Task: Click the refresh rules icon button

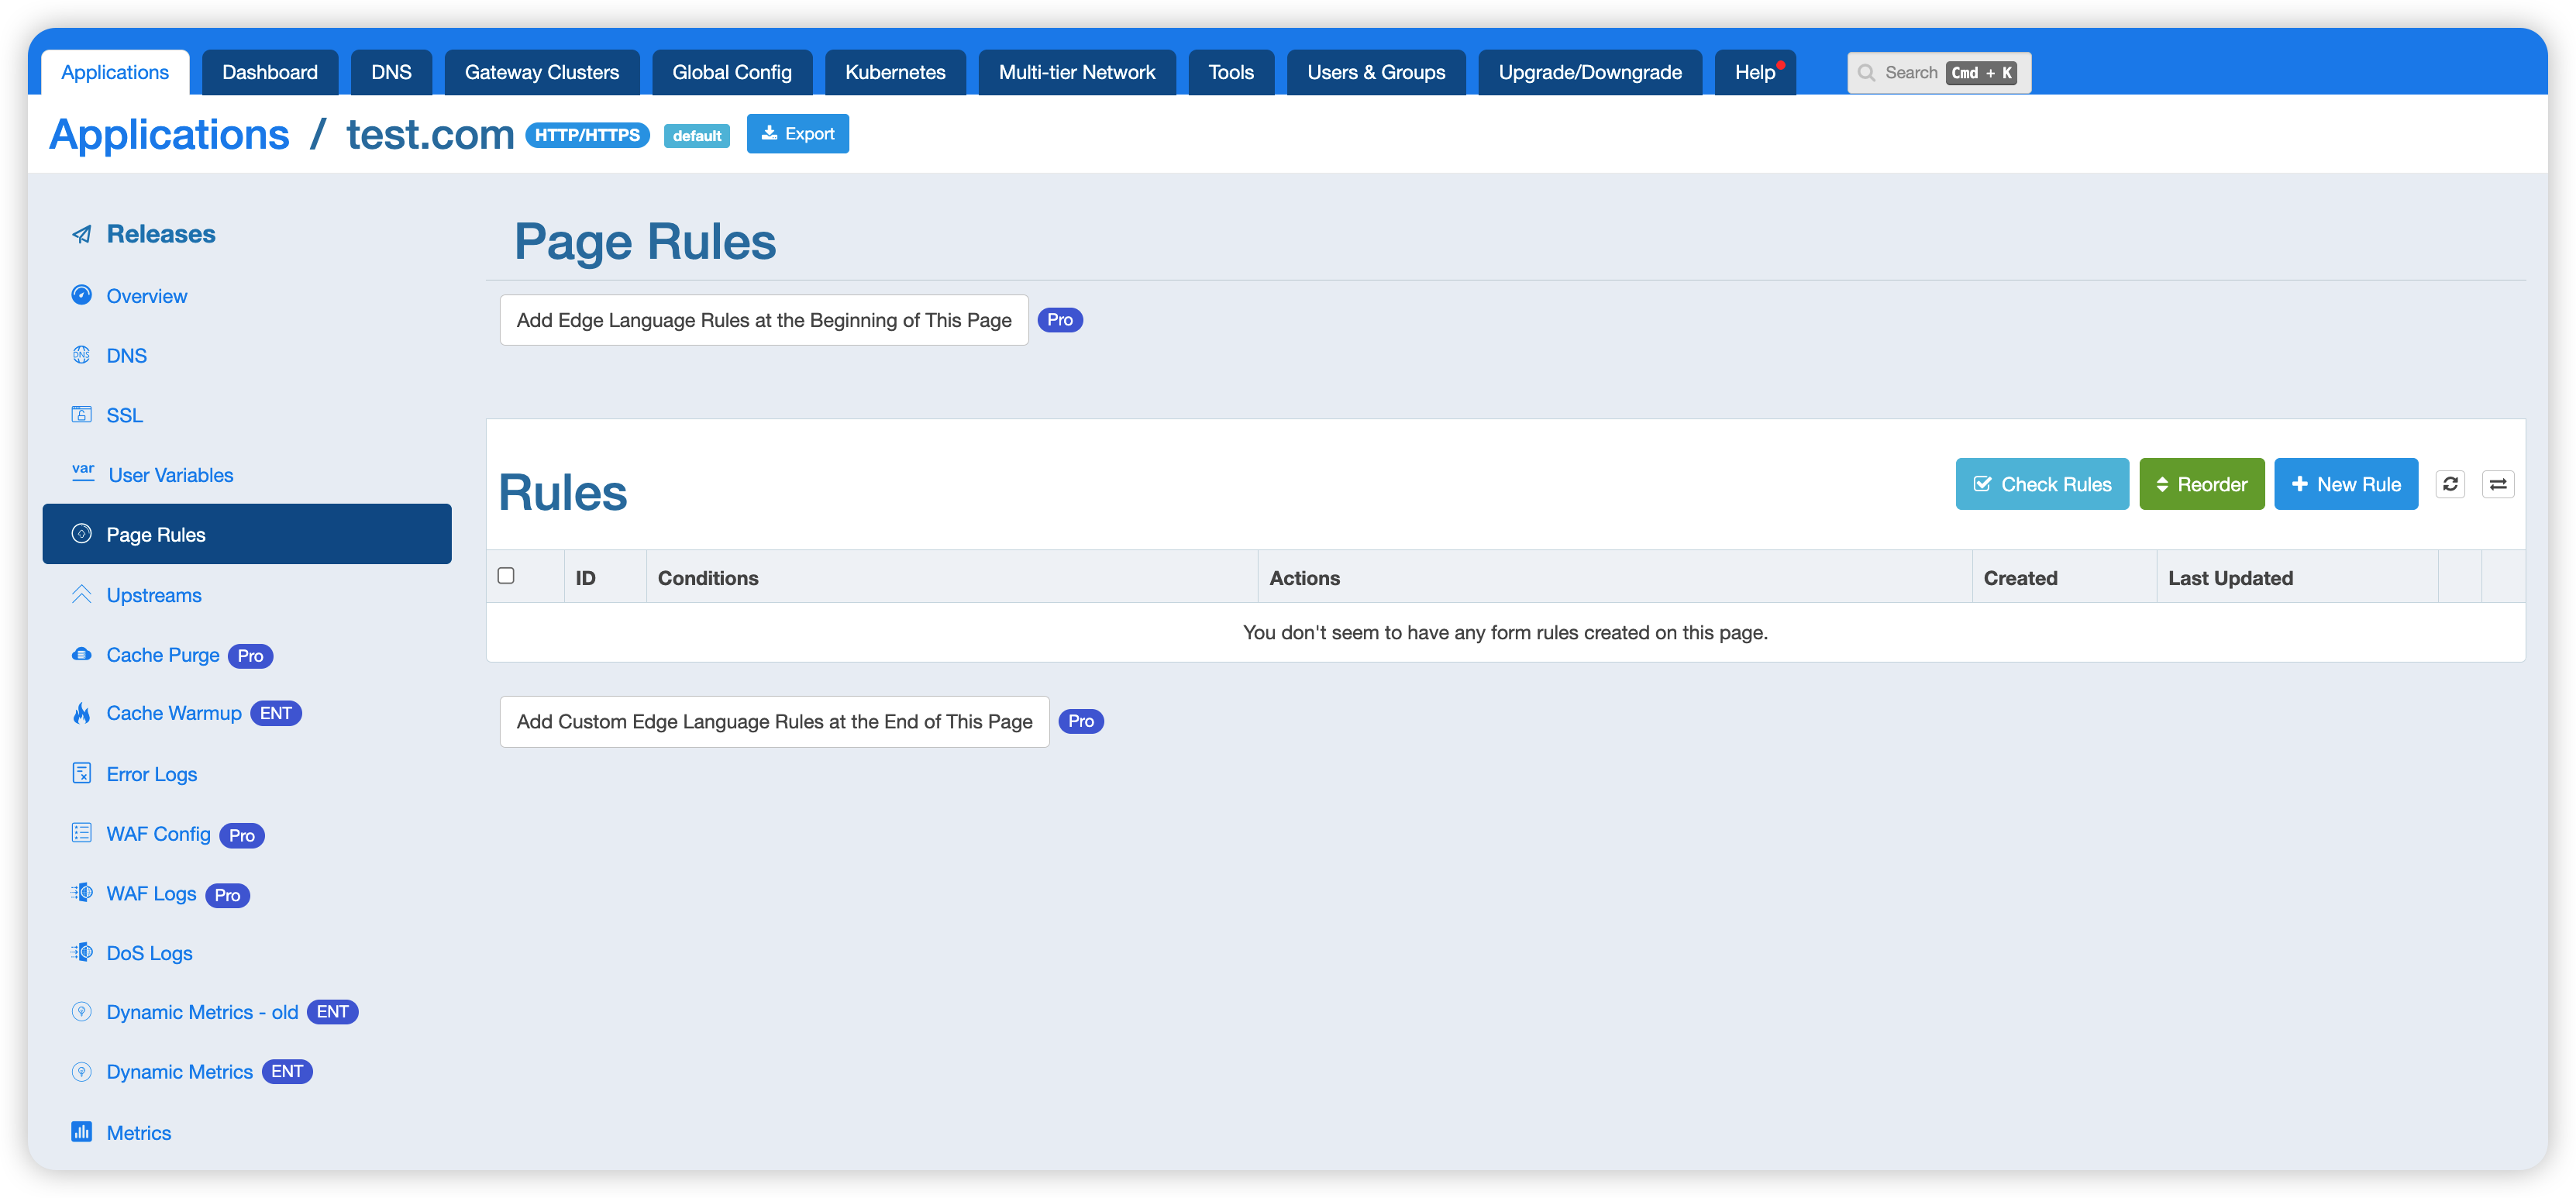Action: (2449, 484)
